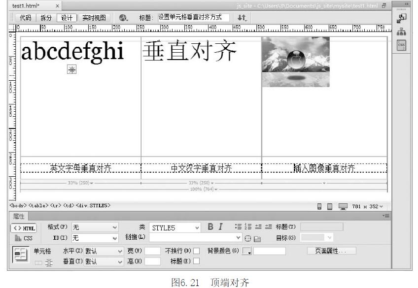Open the 格式 (format) dropdown
This screenshot has height=288, width=418.
[95, 227]
